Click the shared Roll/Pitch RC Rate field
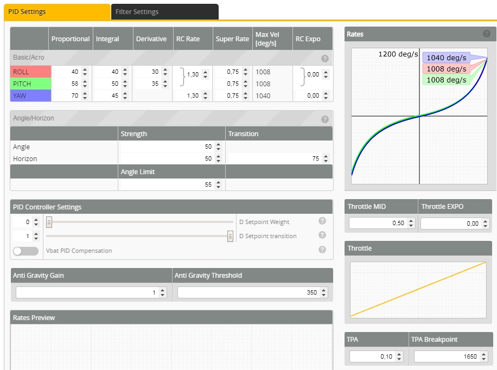The image size is (497, 370). [x=197, y=74]
